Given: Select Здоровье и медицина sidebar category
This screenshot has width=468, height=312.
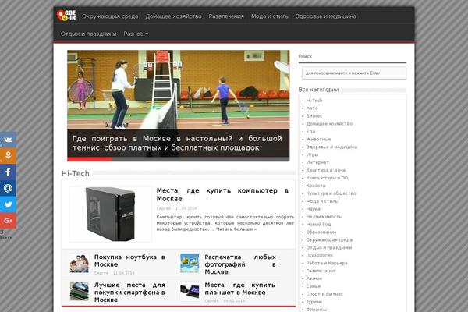Looking at the screenshot, I should coord(331,147).
